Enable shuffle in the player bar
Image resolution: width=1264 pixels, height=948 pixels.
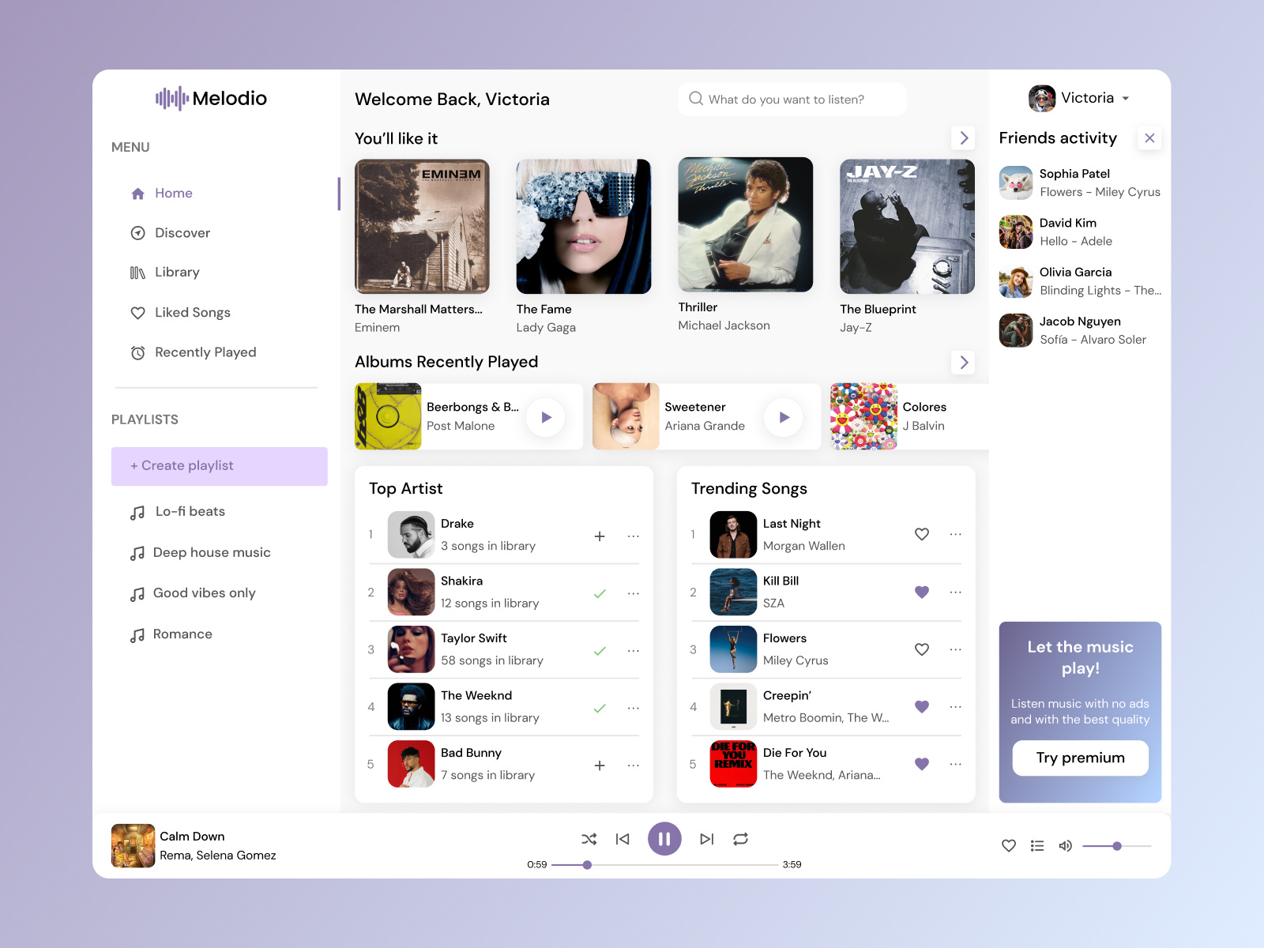589,839
